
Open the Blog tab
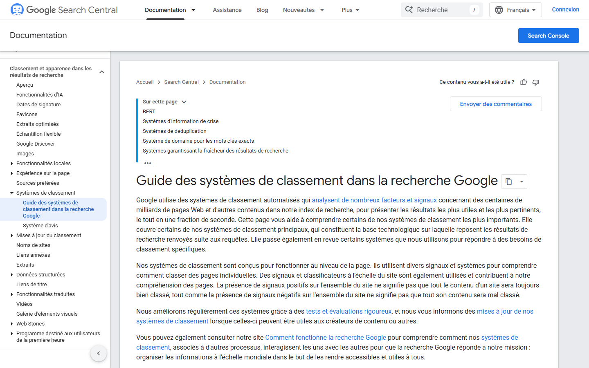coord(262,10)
